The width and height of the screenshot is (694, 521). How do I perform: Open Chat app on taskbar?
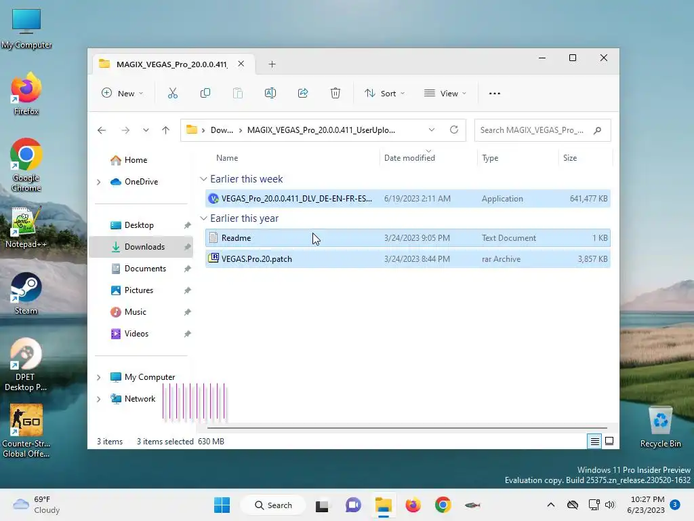click(x=352, y=505)
